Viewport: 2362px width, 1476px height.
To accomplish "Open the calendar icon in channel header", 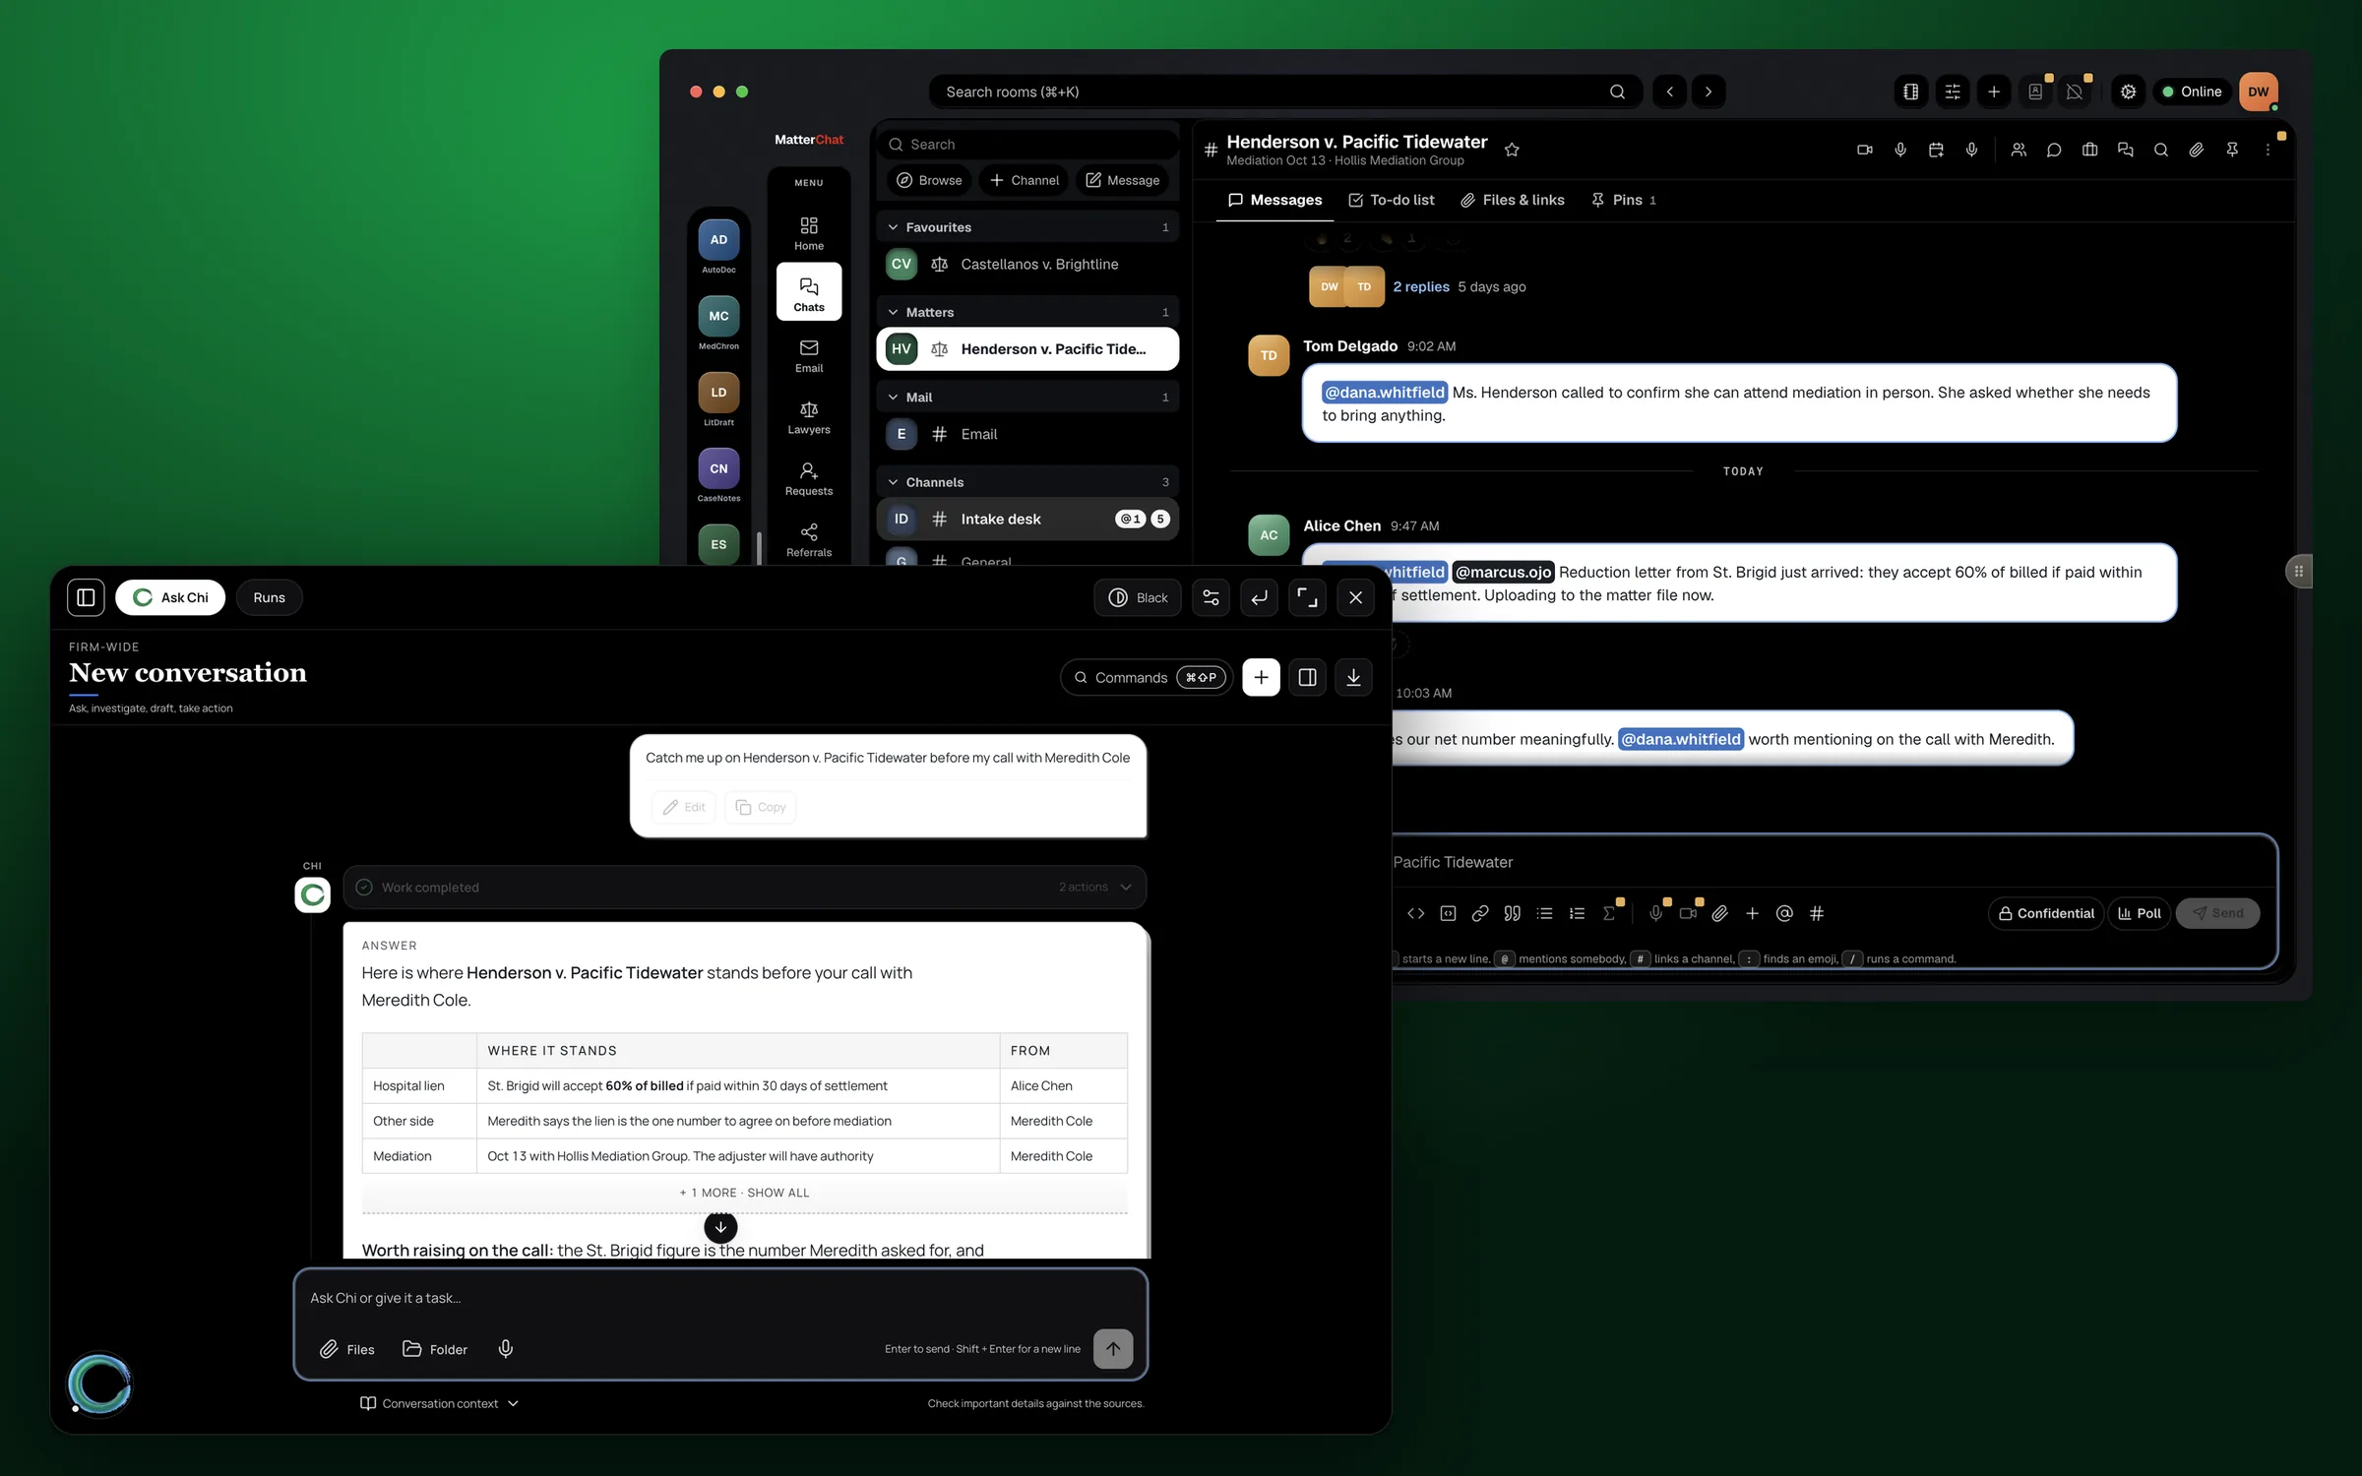I will coord(1936,150).
